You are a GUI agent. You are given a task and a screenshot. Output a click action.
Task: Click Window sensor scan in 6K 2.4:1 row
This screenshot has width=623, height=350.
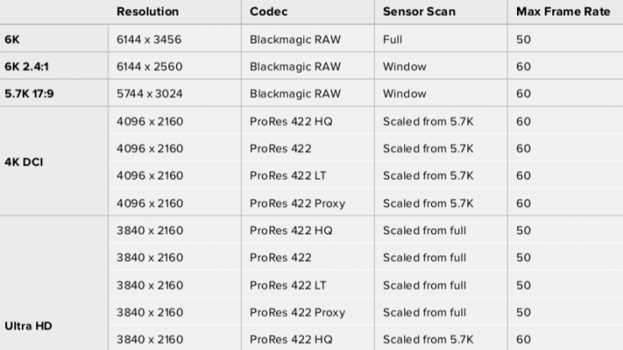(404, 66)
